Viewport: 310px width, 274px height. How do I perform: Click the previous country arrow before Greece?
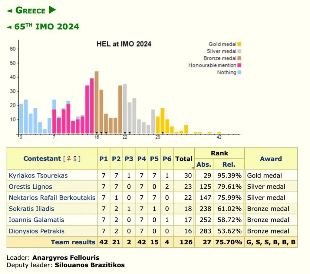[9, 11]
